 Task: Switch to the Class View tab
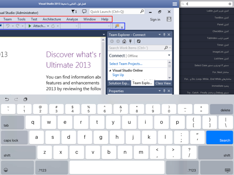click(163, 83)
